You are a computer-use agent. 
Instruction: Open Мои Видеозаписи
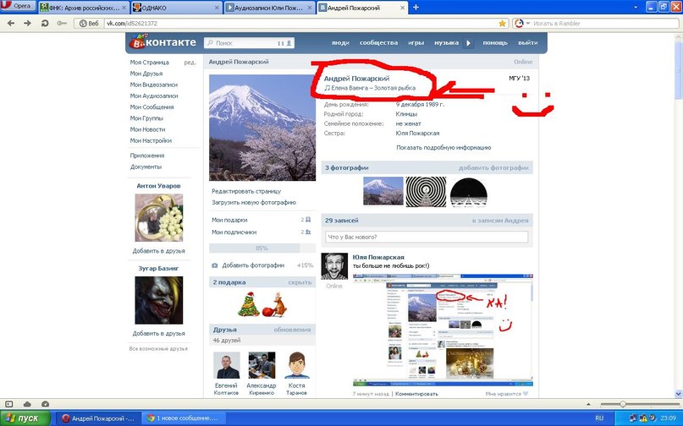tap(154, 85)
